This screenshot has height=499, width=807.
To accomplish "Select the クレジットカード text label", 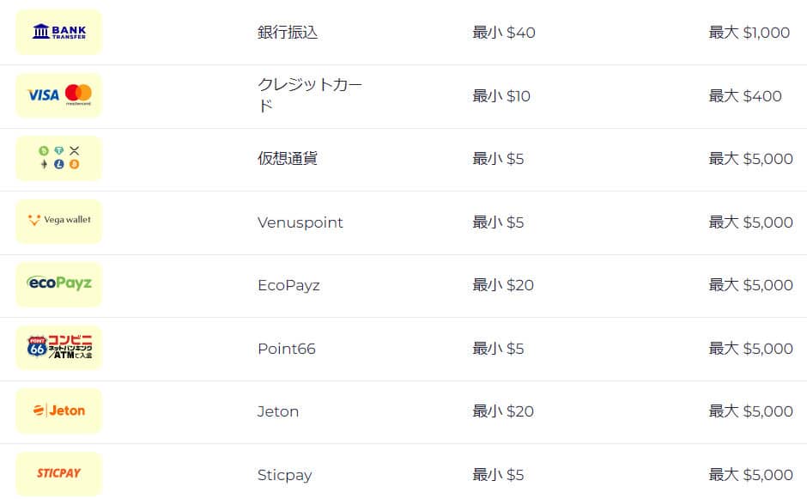I will pyautogui.click(x=309, y=95).
